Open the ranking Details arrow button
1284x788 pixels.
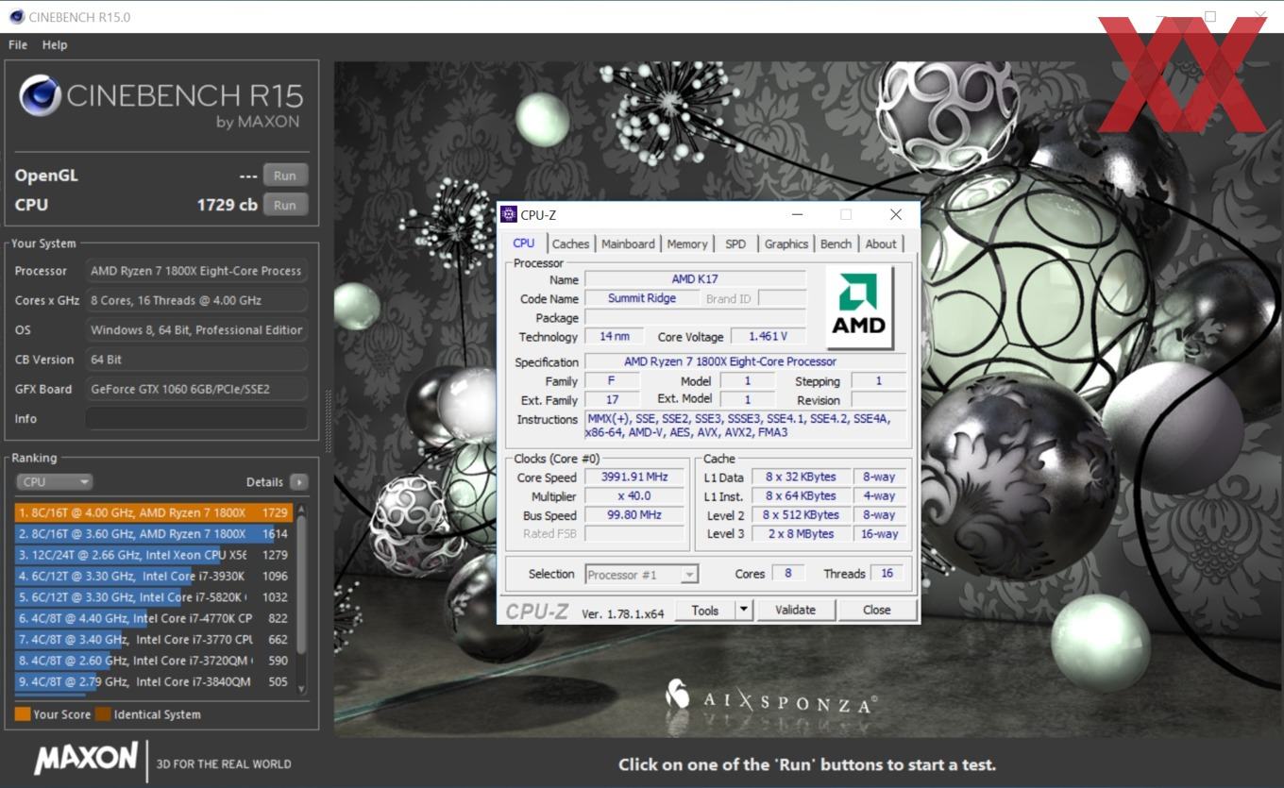tap(298, 481)
